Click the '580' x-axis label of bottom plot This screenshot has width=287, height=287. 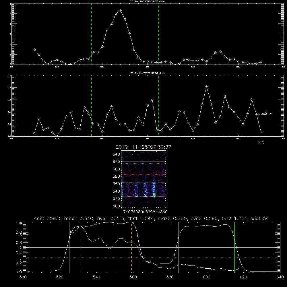tap(170, 277)
